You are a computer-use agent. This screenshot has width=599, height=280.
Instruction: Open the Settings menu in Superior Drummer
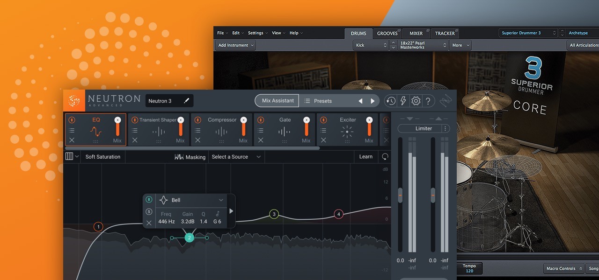[x=257, y=33]
